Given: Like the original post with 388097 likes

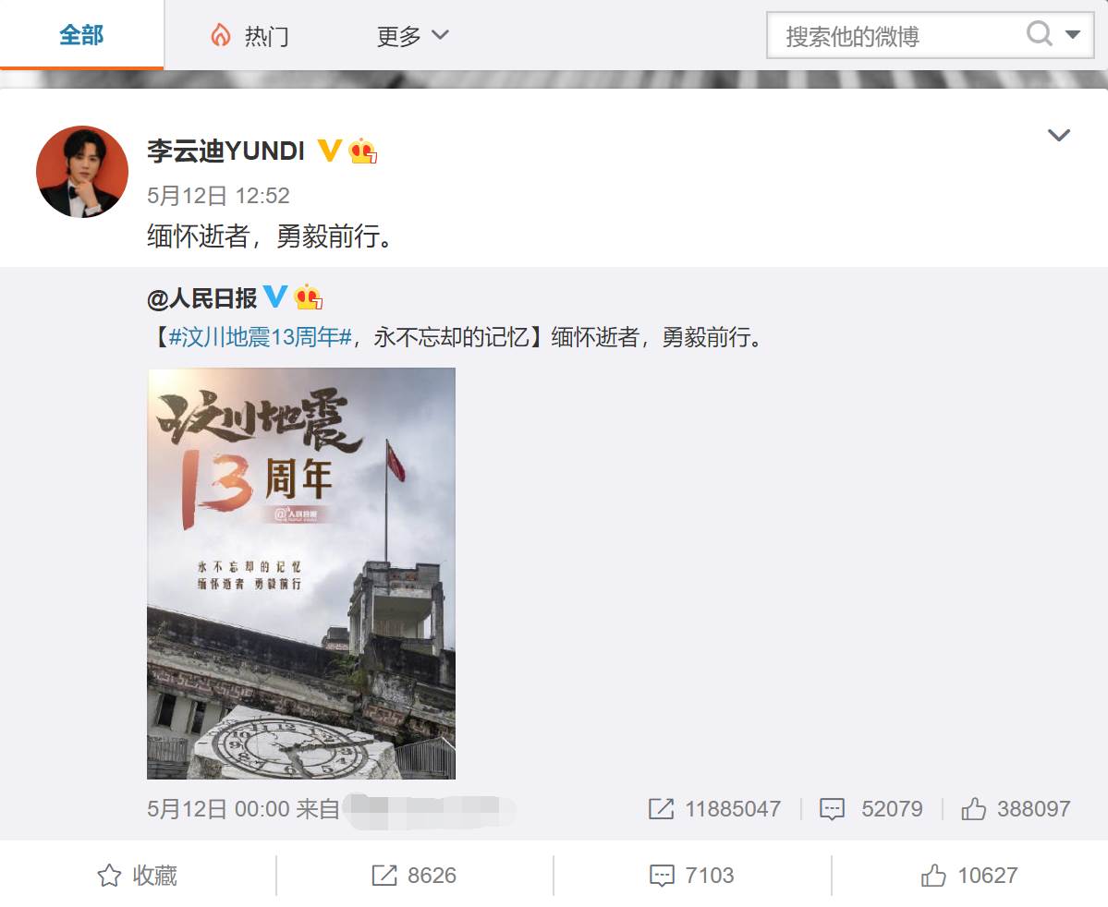Looking at the screenshot, I should 1016,809.
